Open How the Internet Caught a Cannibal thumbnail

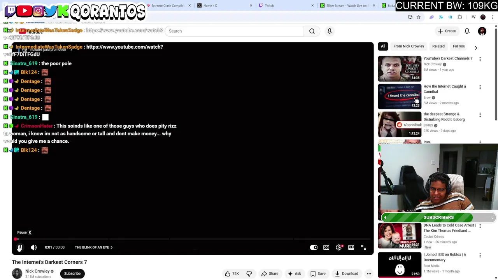[x=400, y=96]
